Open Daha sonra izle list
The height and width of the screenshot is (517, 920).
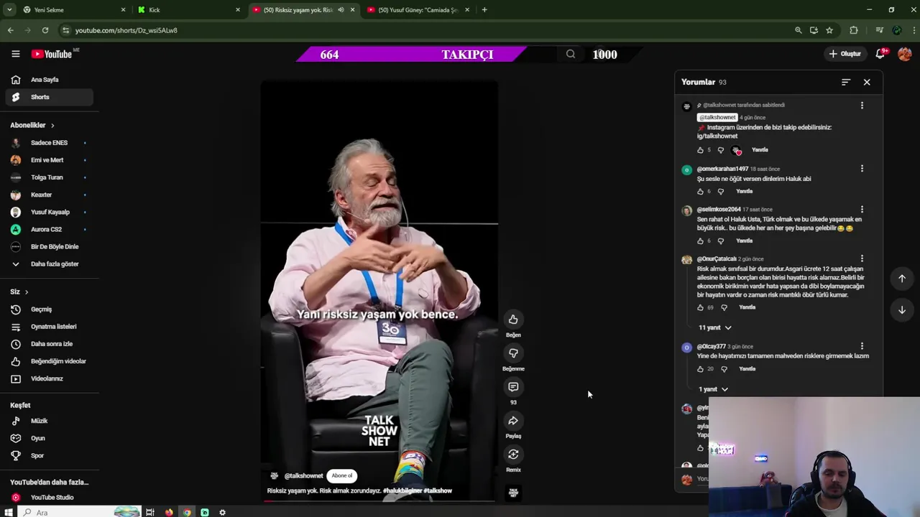pos(50,344)
